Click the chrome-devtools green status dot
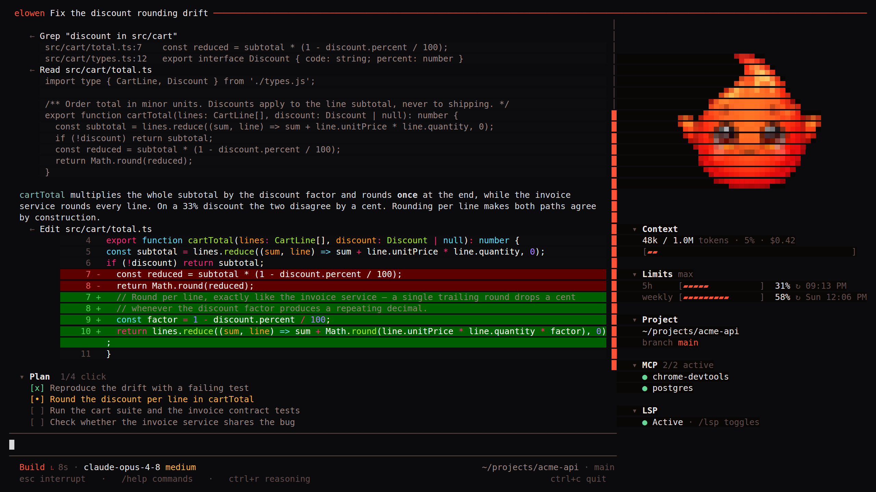Viewport: 876px width, 492px height. click(645, 377)
